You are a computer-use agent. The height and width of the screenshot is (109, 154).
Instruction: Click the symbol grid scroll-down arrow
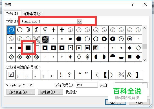(x=144, y=60)
